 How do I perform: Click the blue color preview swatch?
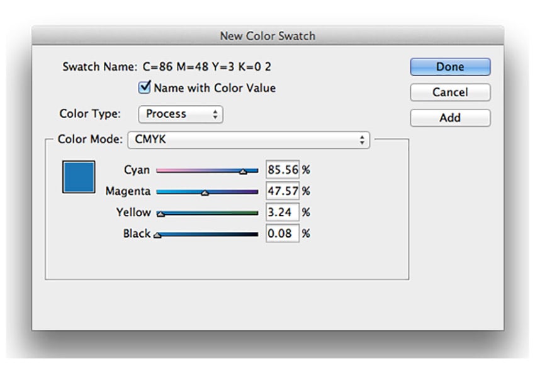[77, 176]
